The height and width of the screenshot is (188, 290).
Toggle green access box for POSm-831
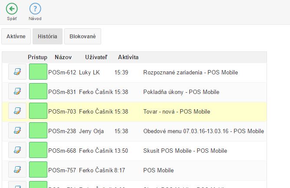pos(38,92)
